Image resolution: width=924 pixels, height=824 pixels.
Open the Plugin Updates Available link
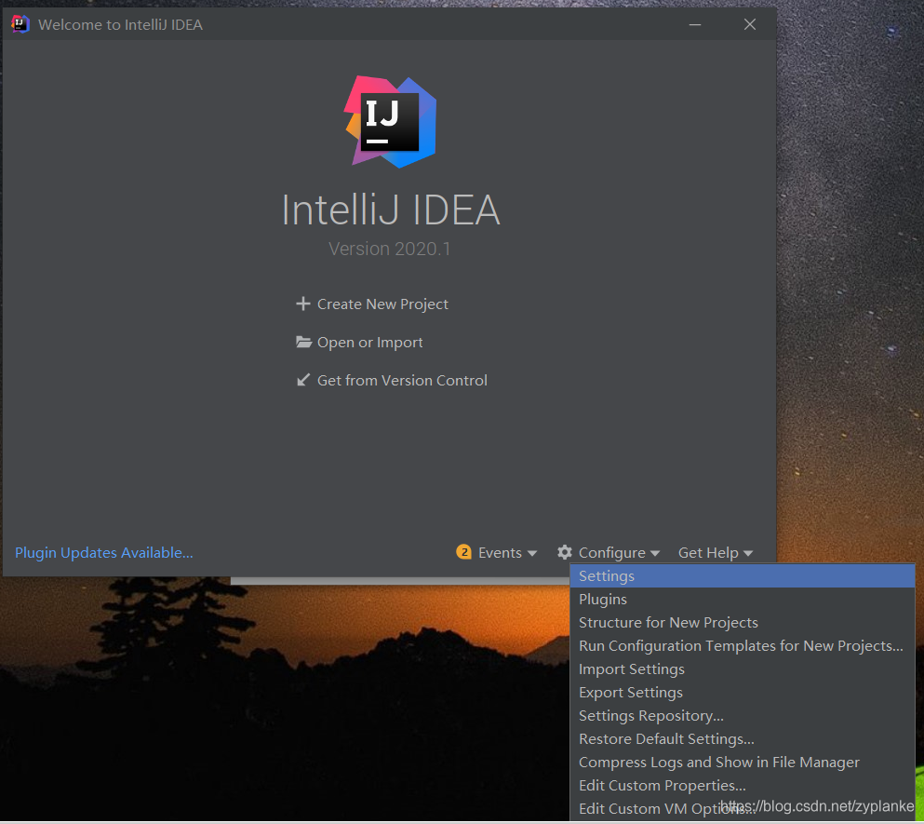point(103,551)
